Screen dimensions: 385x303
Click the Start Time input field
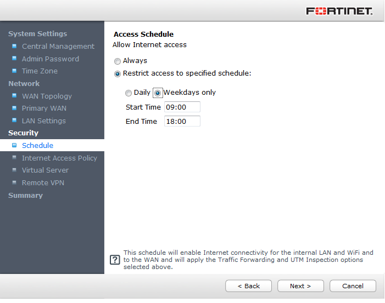tap(182, 107)
